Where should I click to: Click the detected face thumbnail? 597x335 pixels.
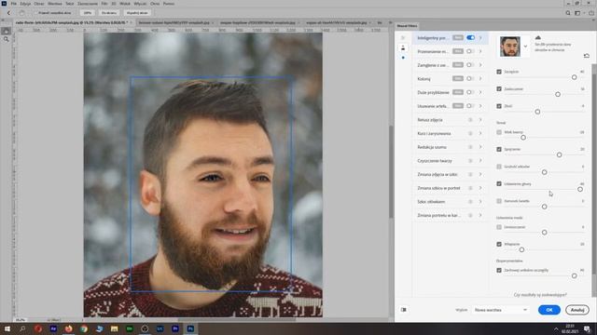pyautogui.click(x=510, y=47)
